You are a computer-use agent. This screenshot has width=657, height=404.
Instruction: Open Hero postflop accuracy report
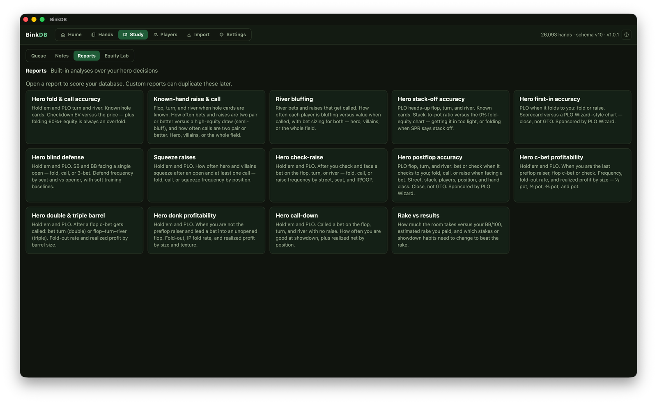pyautogui.click(x=450, y=175)
